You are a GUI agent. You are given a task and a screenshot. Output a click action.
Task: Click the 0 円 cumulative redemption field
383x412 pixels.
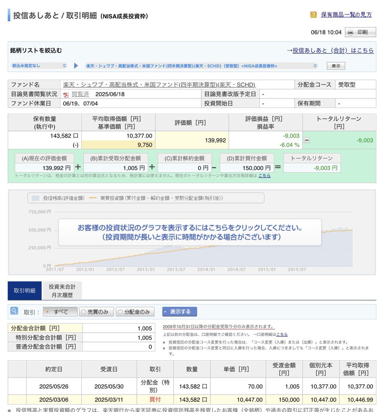(184, 168)
